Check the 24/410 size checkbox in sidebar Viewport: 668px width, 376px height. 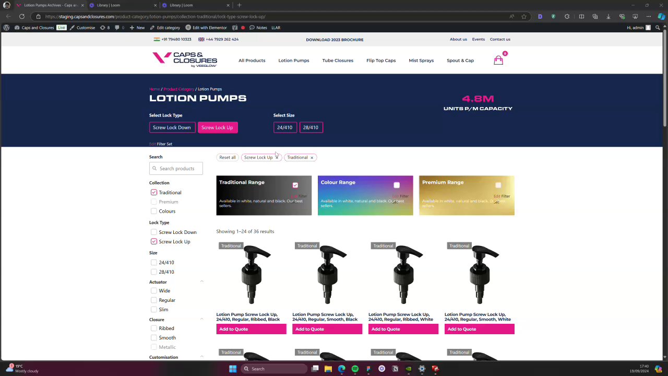coord(153,263)
